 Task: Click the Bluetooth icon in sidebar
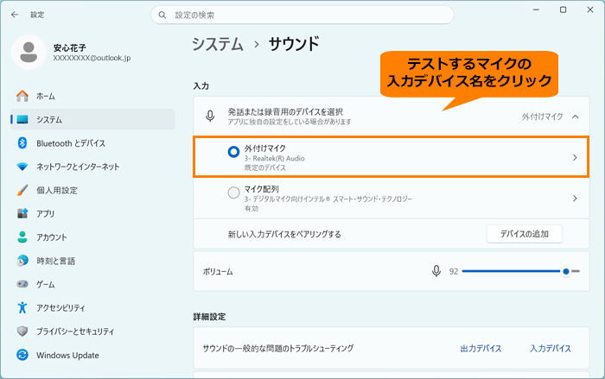pos(22,143)
